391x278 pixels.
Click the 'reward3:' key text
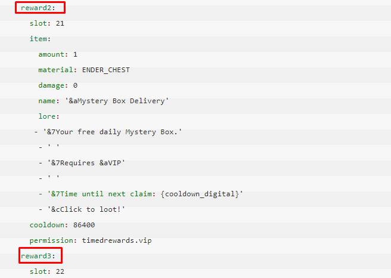pyautogui.click(x=38, y=256)
